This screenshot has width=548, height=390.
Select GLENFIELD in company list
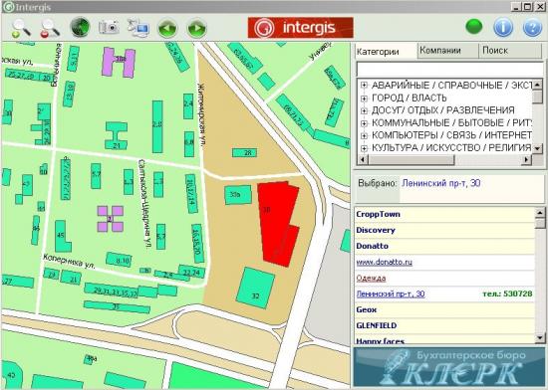tap(377, 325)
